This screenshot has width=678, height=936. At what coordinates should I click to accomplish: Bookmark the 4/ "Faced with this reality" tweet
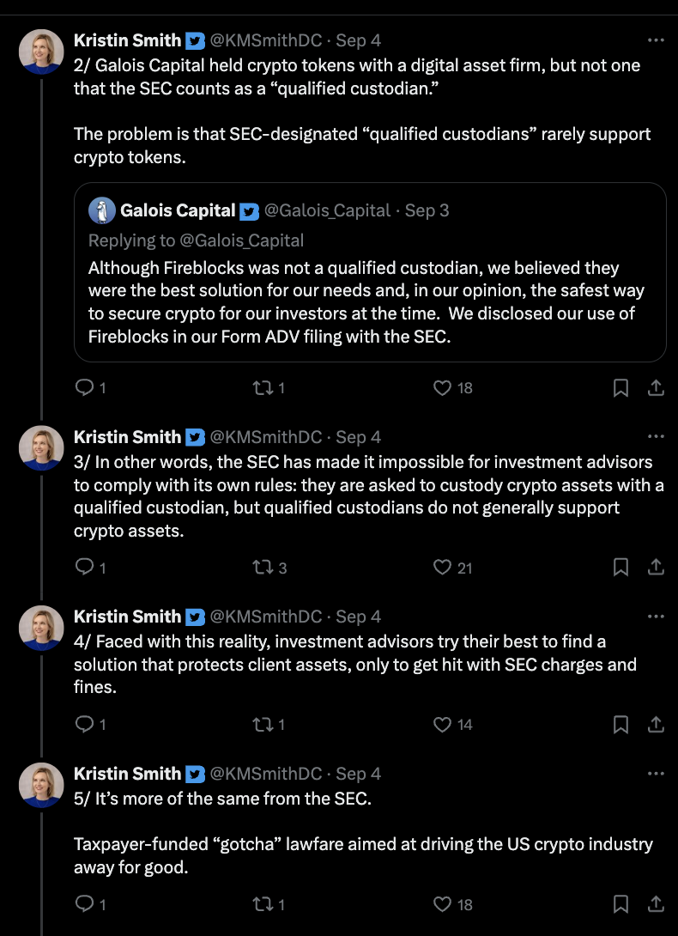click(620, 724)
